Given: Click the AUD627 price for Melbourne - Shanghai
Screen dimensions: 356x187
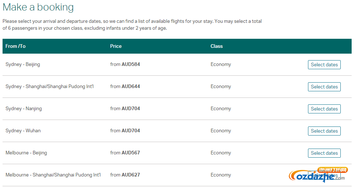Looking at the screenshot, I should pyautogui.click(x=131, y=175).
